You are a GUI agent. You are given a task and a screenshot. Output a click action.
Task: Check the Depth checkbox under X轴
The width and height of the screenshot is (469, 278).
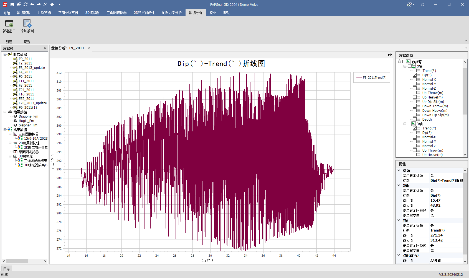(x=415, y=119)
